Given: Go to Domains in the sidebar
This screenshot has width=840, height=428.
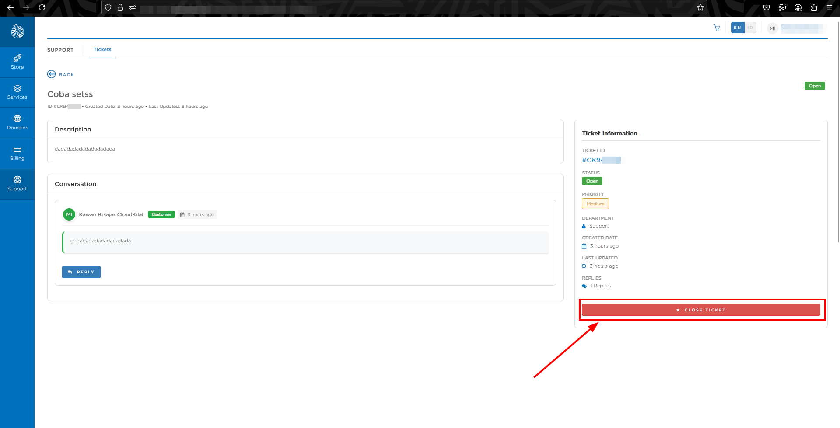Looking at the screenshot, I should click(x=17, y=123).
